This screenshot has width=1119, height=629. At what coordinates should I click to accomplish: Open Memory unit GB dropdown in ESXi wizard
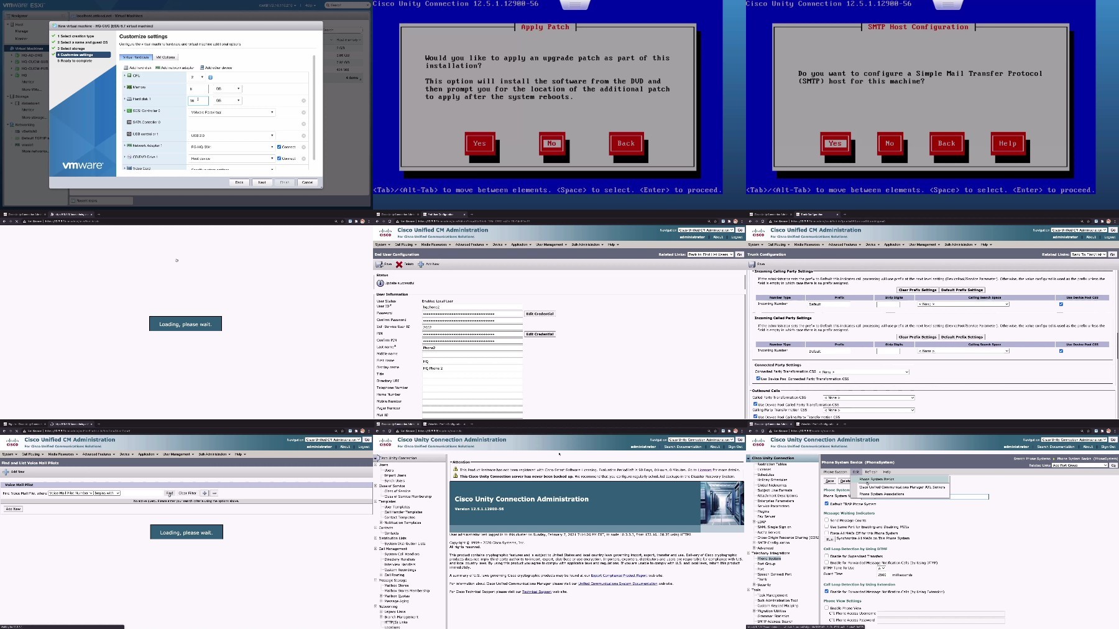click(x=228, y=88)
